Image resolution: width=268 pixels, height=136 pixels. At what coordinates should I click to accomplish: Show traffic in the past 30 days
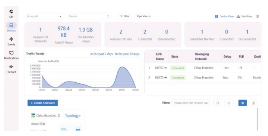point(127,54)
